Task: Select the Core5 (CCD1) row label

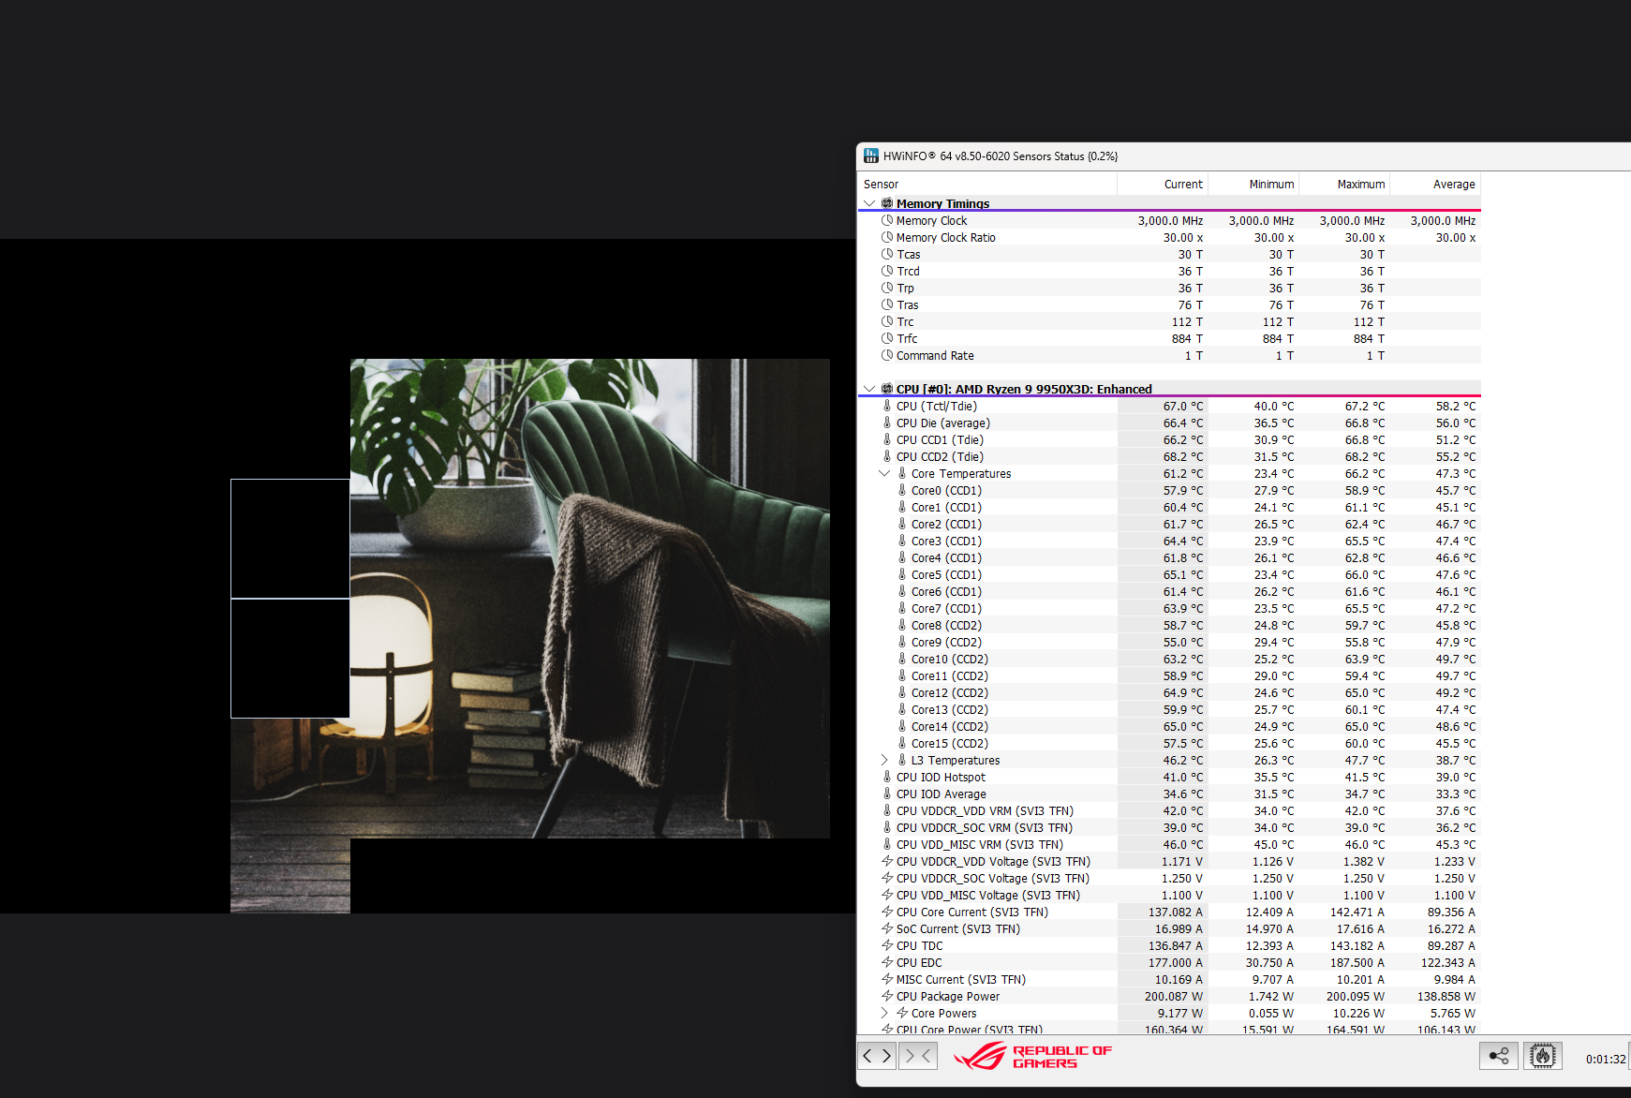Action: click(x=946, y=574)
